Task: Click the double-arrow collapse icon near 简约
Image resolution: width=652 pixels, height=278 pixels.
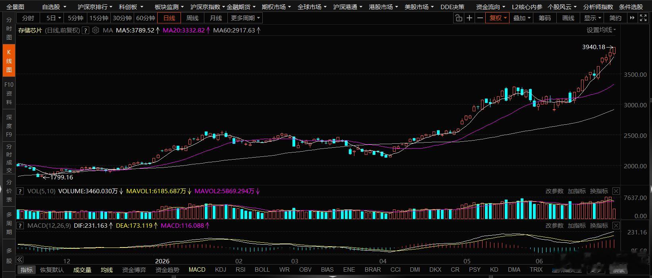Action: [633, 18]
